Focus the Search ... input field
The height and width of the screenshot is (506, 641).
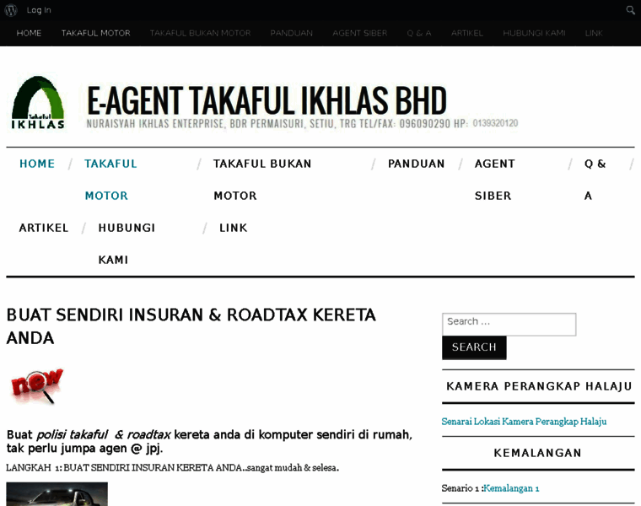509,325
